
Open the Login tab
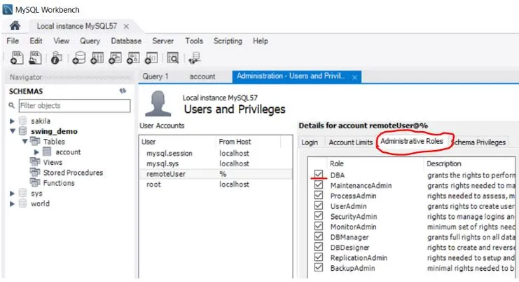coord(310,142)
